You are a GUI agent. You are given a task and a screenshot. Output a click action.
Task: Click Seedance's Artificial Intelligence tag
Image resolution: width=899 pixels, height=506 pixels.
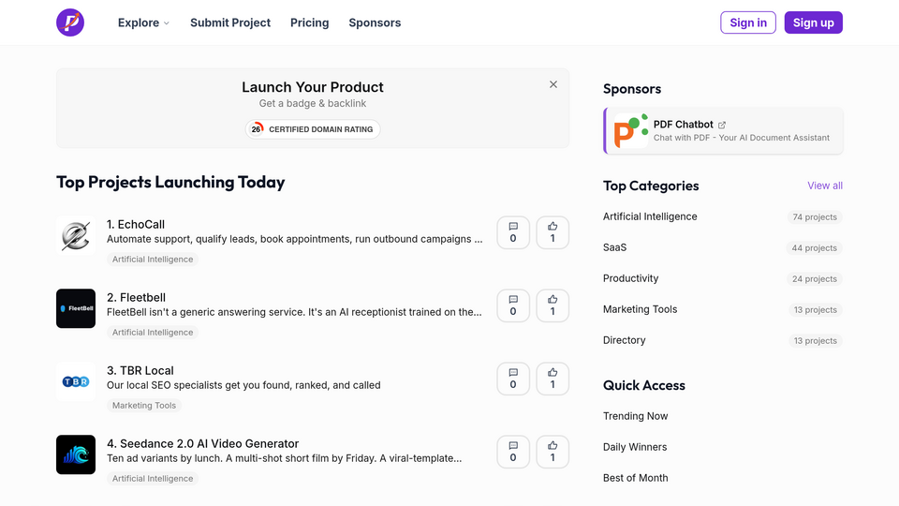tap(153, 479)
